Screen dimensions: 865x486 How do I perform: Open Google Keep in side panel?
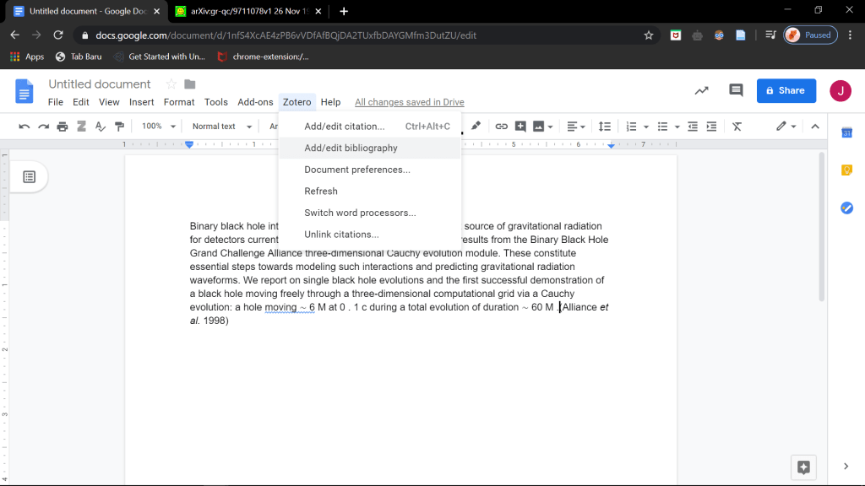(846, 170)
